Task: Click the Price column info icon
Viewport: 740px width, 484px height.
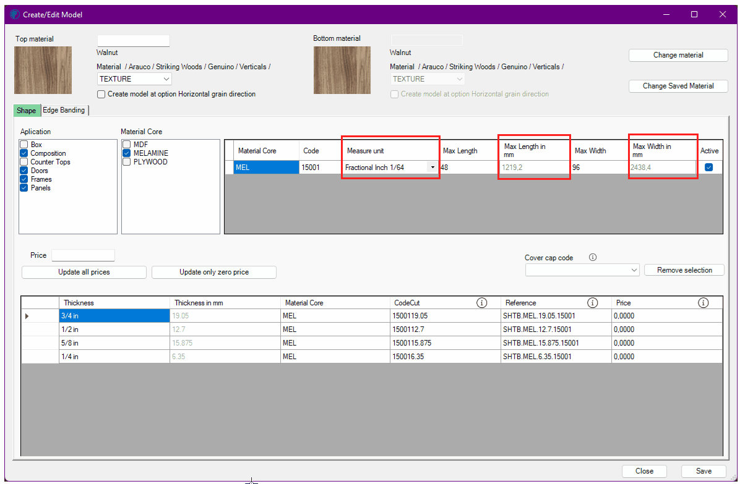Action: (703, 302)
